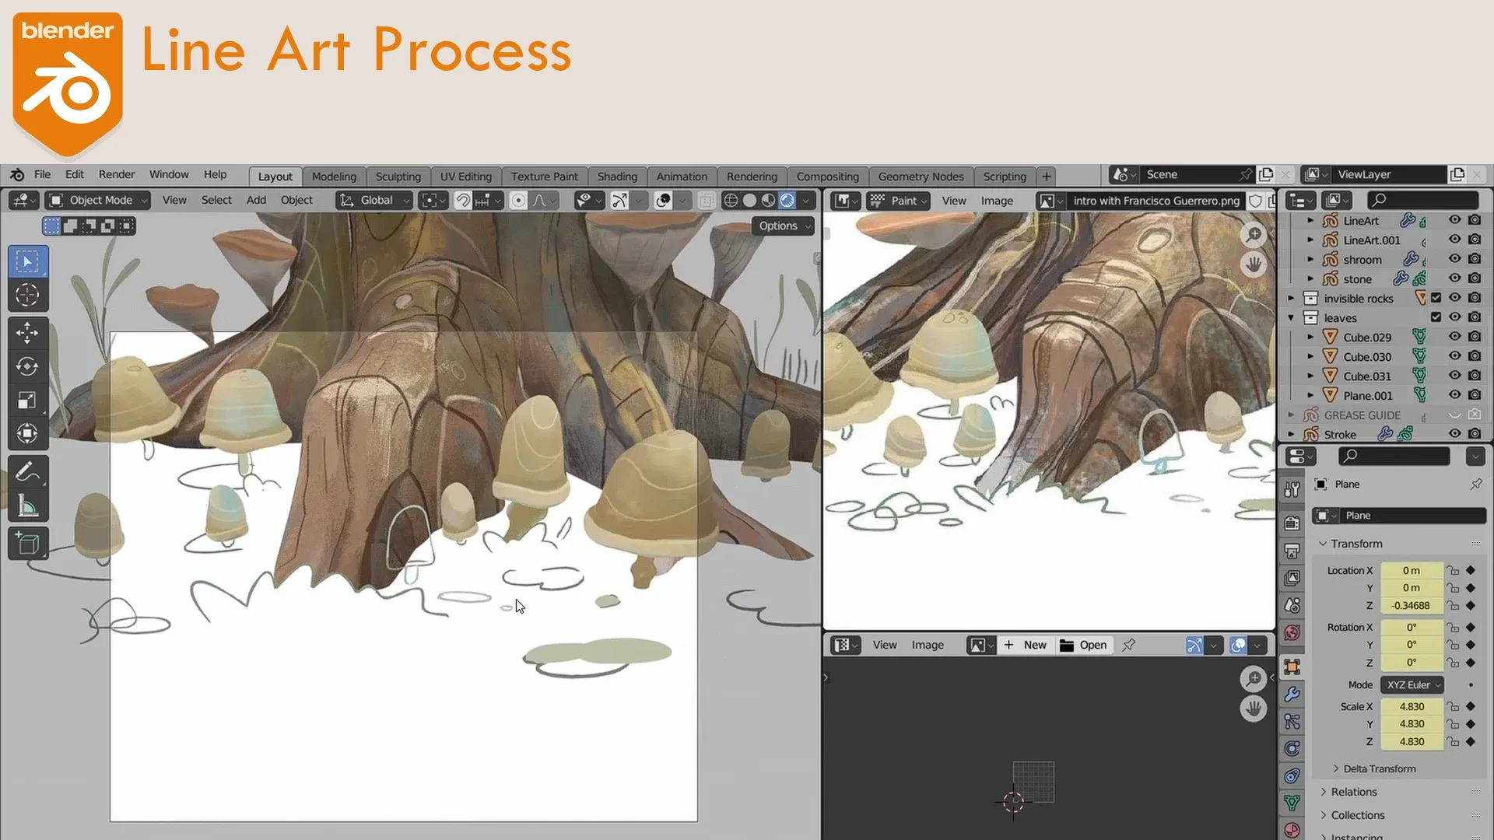Toggle visibility of LineArt object

pyautogui.click(x=1455, y=221)
